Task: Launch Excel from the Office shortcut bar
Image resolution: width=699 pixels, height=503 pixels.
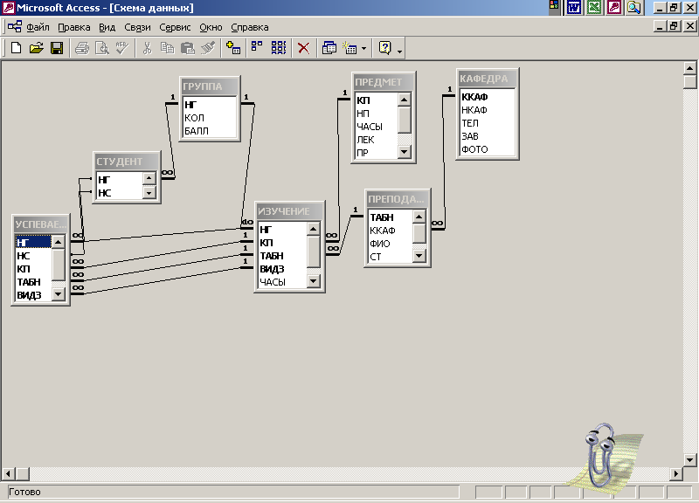Action: click(594, 8)
